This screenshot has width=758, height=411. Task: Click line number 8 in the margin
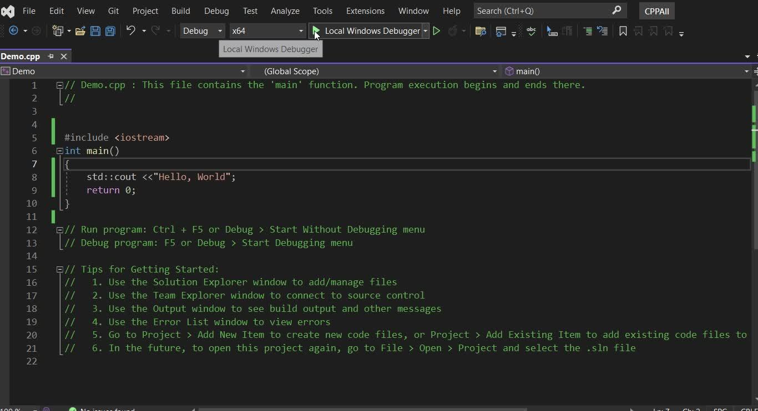click(34, 177)
